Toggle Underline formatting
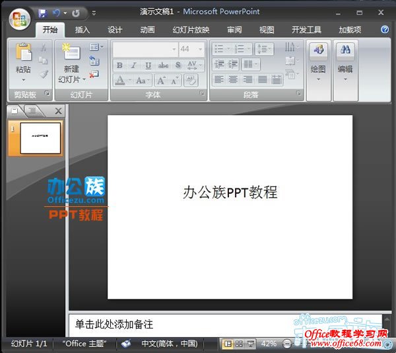The image size is (396, 353). click(148, 65)
